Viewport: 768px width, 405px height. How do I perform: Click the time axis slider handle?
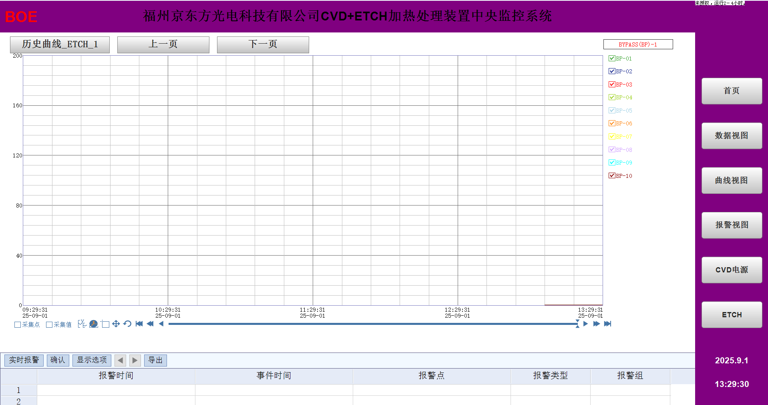[x=577, y=324]
